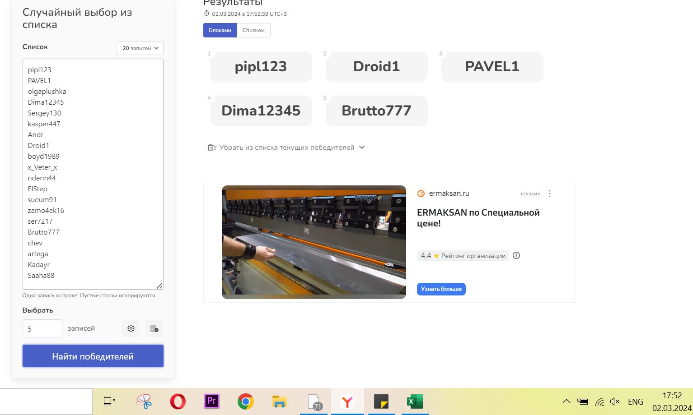This screenshot has height=415, width=693.
Task: Click the Windows taskbar search box
Action: pyautogui.click(x=46, y=401)
